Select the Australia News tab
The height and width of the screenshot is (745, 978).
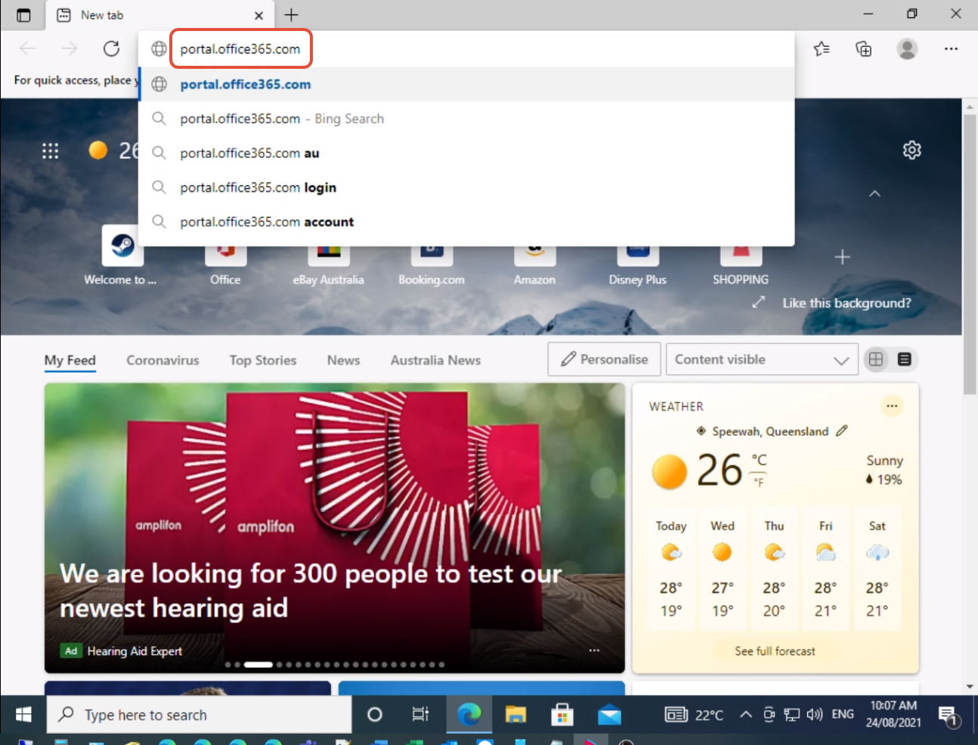[435, 361]
